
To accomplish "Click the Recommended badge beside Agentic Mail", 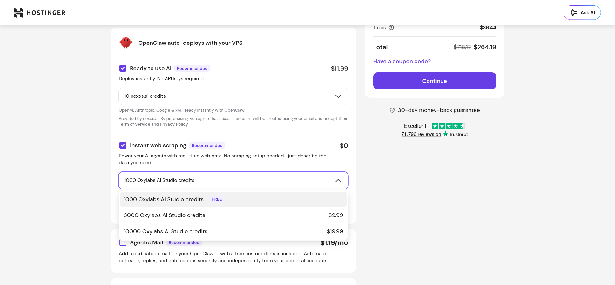I will 184,243.
